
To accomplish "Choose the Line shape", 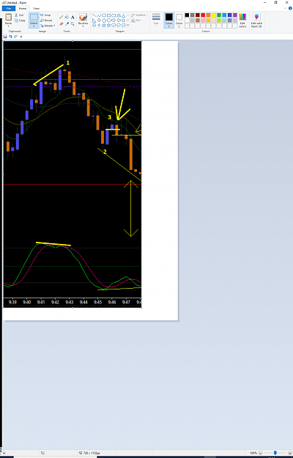I will coord(94,15).
